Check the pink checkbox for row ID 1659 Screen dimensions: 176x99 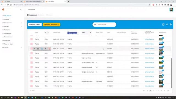[x=32, y=58]
